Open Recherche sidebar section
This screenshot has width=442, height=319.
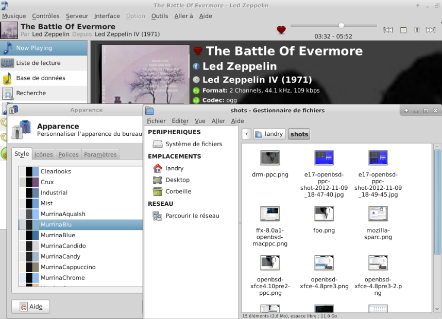[44, 93]
